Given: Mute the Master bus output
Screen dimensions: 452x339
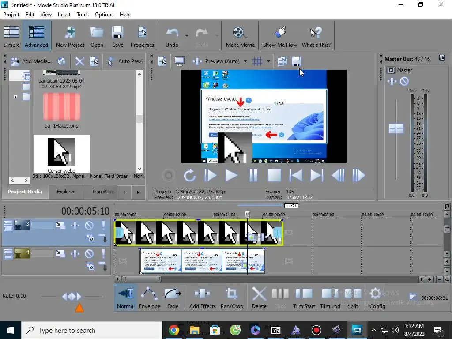Looking at the screenshot, I should click(404, 81).
